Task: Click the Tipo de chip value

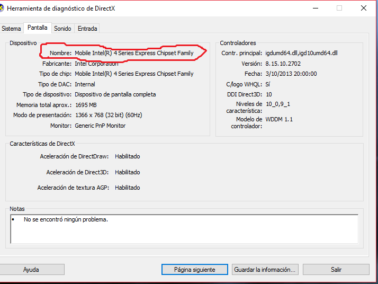Action: click(134, 74)
